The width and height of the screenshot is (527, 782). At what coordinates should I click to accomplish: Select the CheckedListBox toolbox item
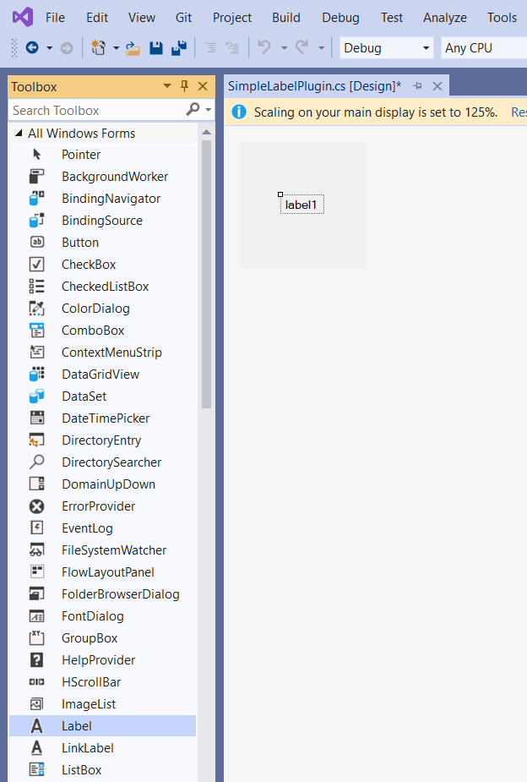105,287
